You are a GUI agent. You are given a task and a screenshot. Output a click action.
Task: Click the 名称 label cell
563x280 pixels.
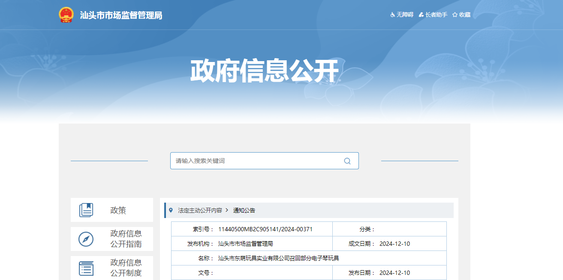tap(206, 258)
